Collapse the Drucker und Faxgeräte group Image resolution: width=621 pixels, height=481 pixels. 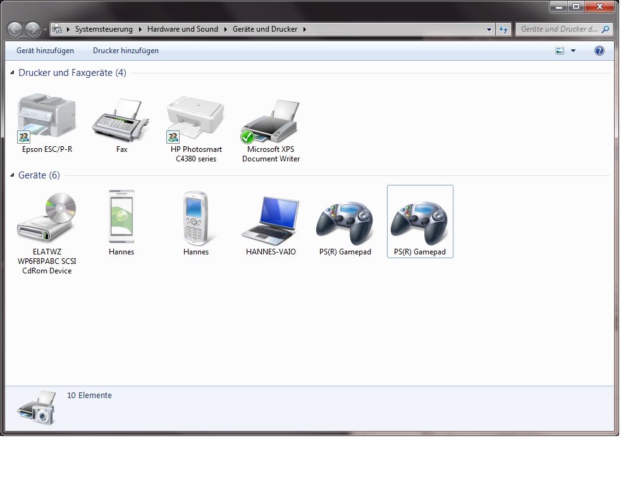[x=12, y=73]
